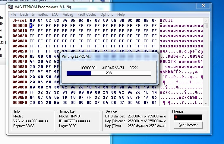224x144 pixels.
Task: Click the Login: 8080 text
Action: click(68, 126)
